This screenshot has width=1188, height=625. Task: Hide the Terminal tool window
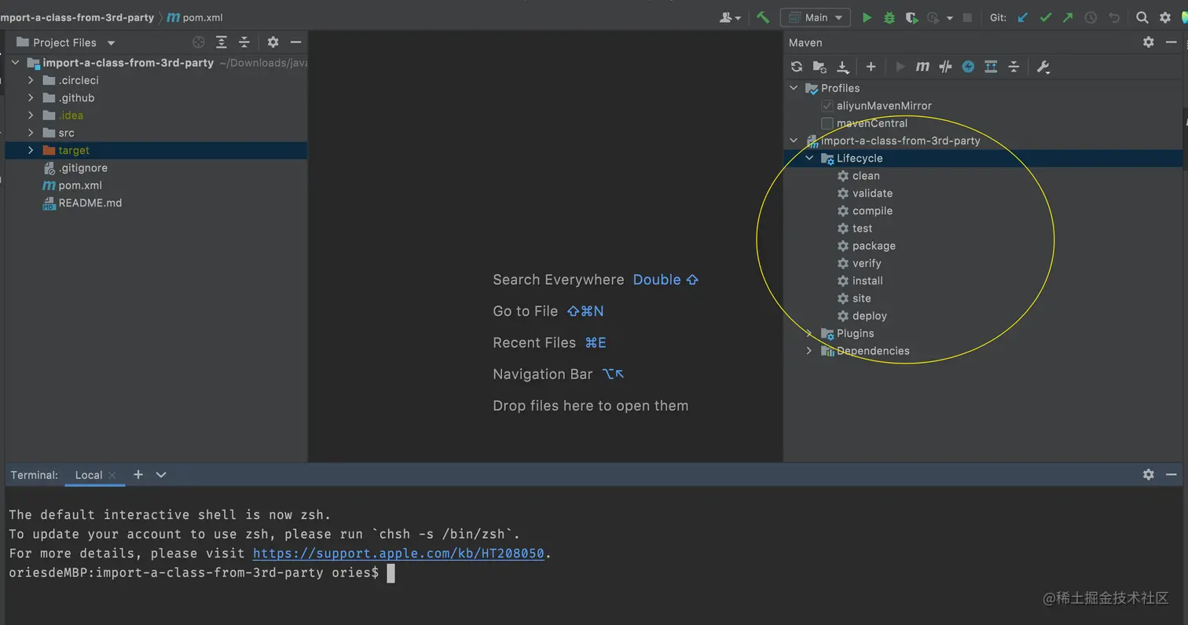[x=1171, y=474]
